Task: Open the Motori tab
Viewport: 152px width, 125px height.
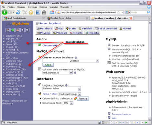Action: (125, 28)
